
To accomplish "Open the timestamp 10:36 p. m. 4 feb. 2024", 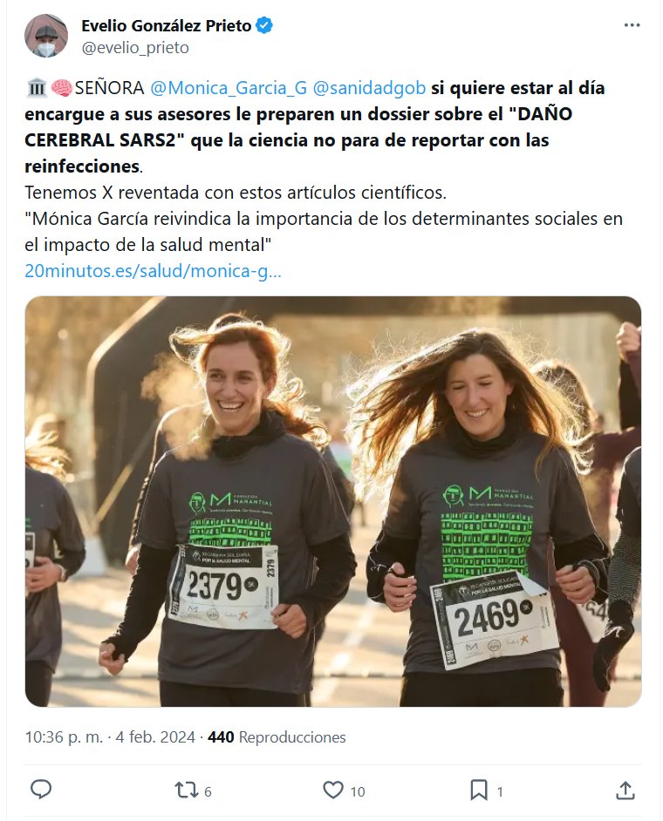I will (x=110, y=737).
